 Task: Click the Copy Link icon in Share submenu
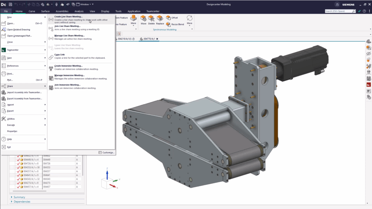tap(51, 56)
